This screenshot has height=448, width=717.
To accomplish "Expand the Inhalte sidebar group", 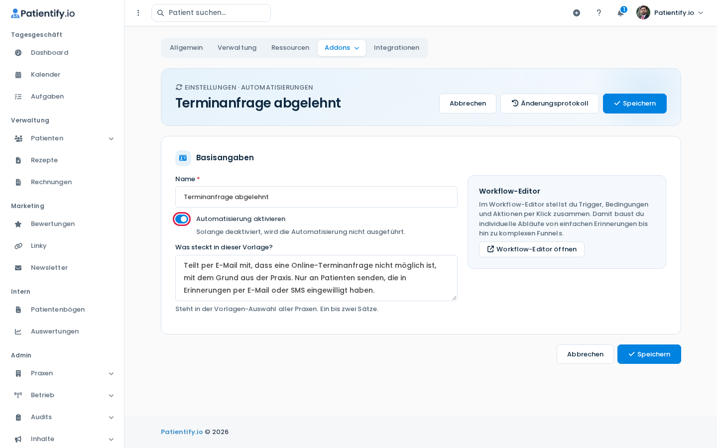I will 62,439.
